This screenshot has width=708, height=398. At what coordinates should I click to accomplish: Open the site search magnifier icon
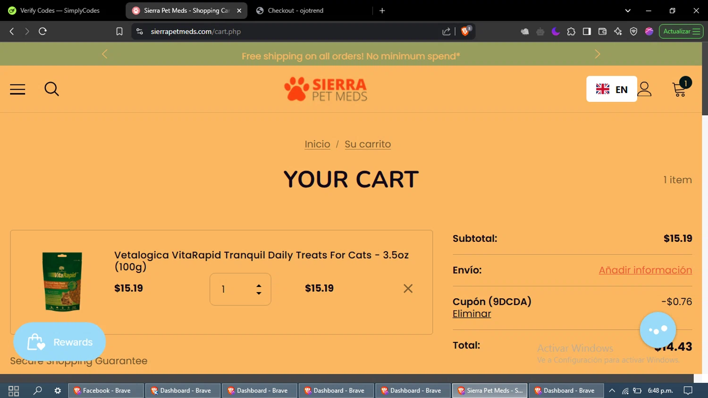pos(52,89)
